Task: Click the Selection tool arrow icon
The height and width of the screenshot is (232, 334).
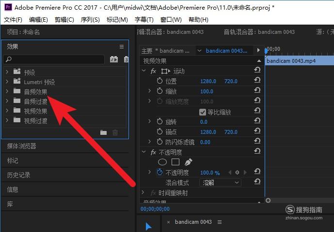Action: pos(148,227)
